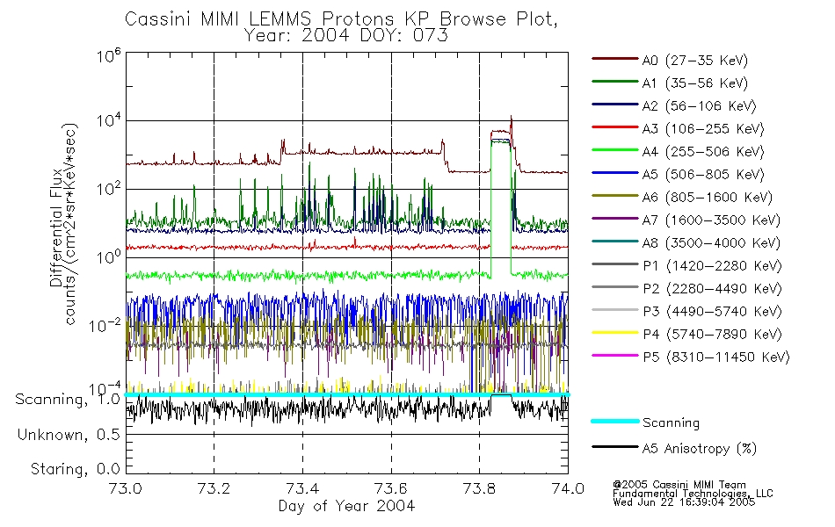Click the A0 (27-35 KeV) legend label
The height and width of the screenshot is (527, 835).
coord(694,61)
